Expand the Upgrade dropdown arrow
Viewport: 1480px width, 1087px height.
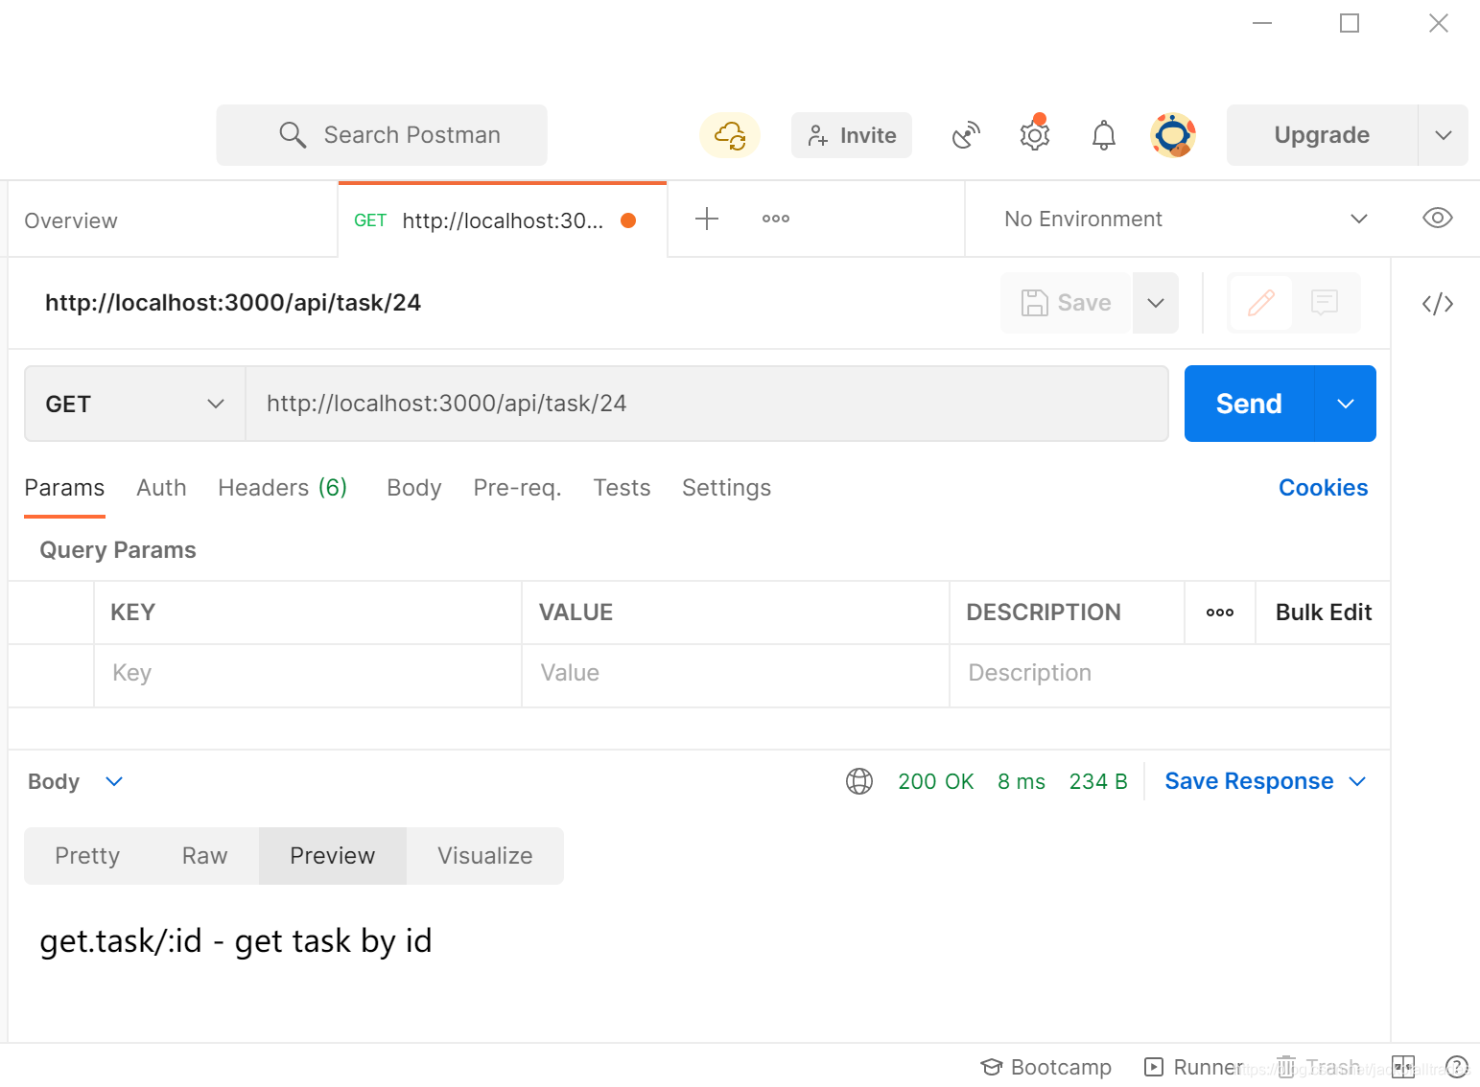pyautogui.click(x=1443, y=135)
